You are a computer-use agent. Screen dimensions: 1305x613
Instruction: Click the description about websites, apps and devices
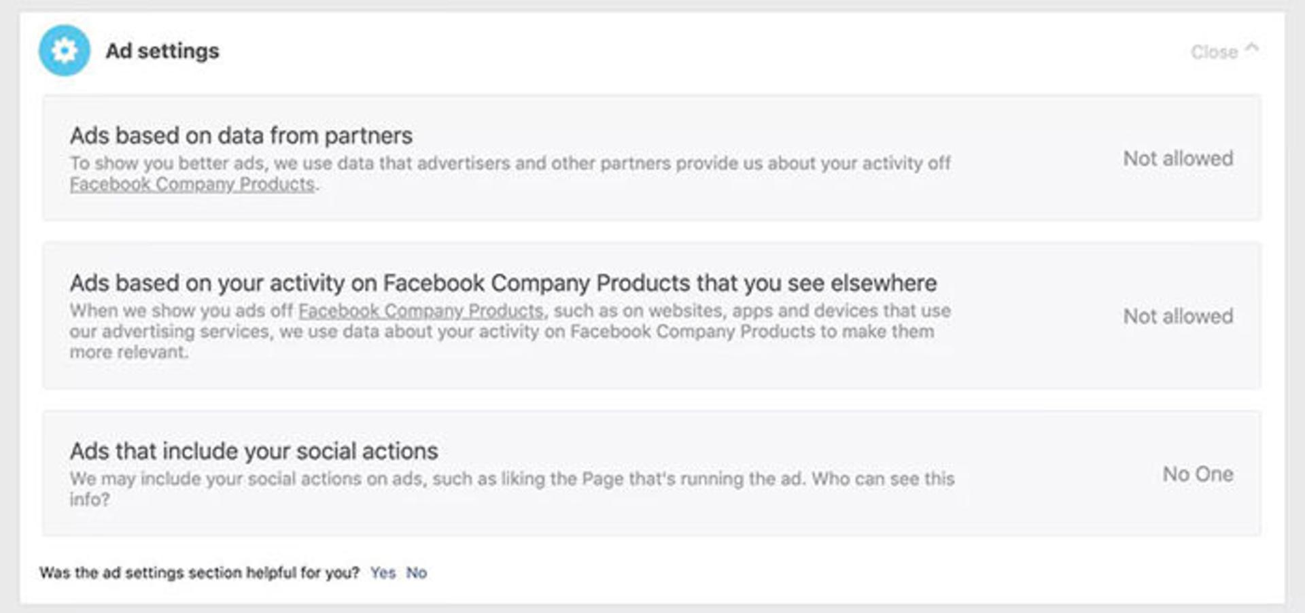510,331
